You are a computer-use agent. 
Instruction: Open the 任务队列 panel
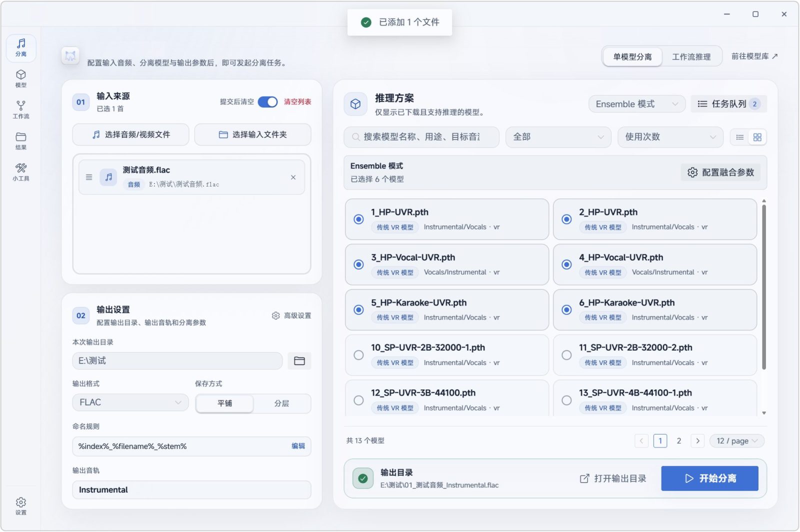pyautogui.click(x=729, y=104)
